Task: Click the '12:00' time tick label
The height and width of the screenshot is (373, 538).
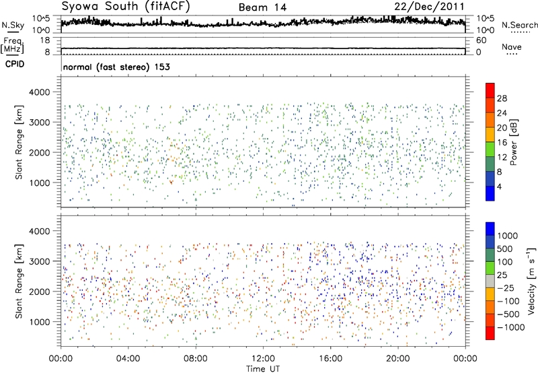Action: click(263, 359)
